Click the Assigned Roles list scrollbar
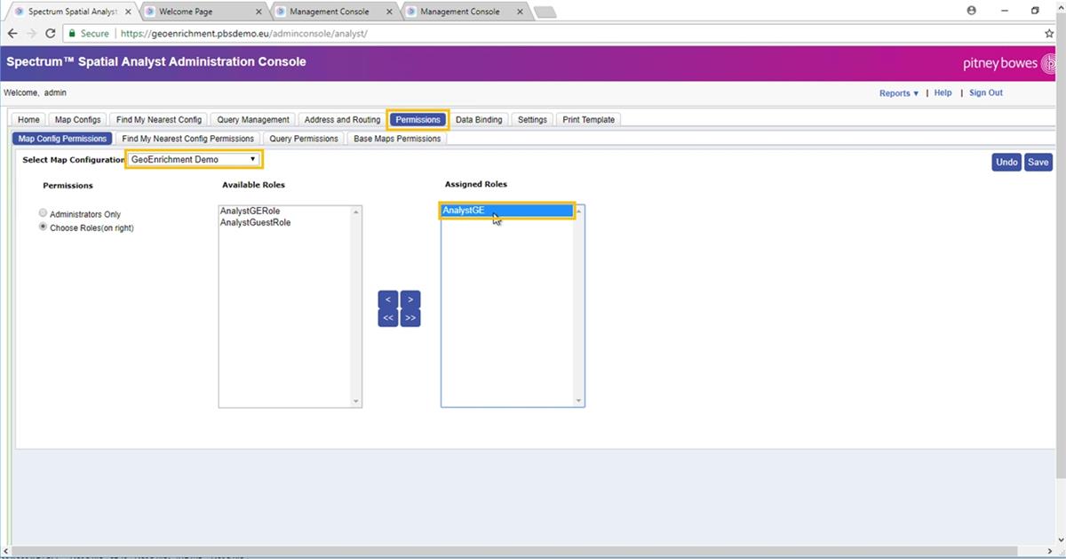The image size is (1066, 559). coord(579,307)
